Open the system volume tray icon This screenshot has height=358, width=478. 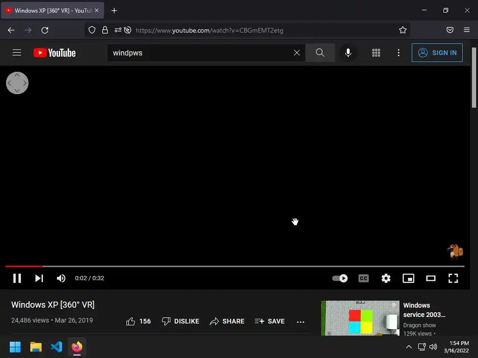[433, 347]
